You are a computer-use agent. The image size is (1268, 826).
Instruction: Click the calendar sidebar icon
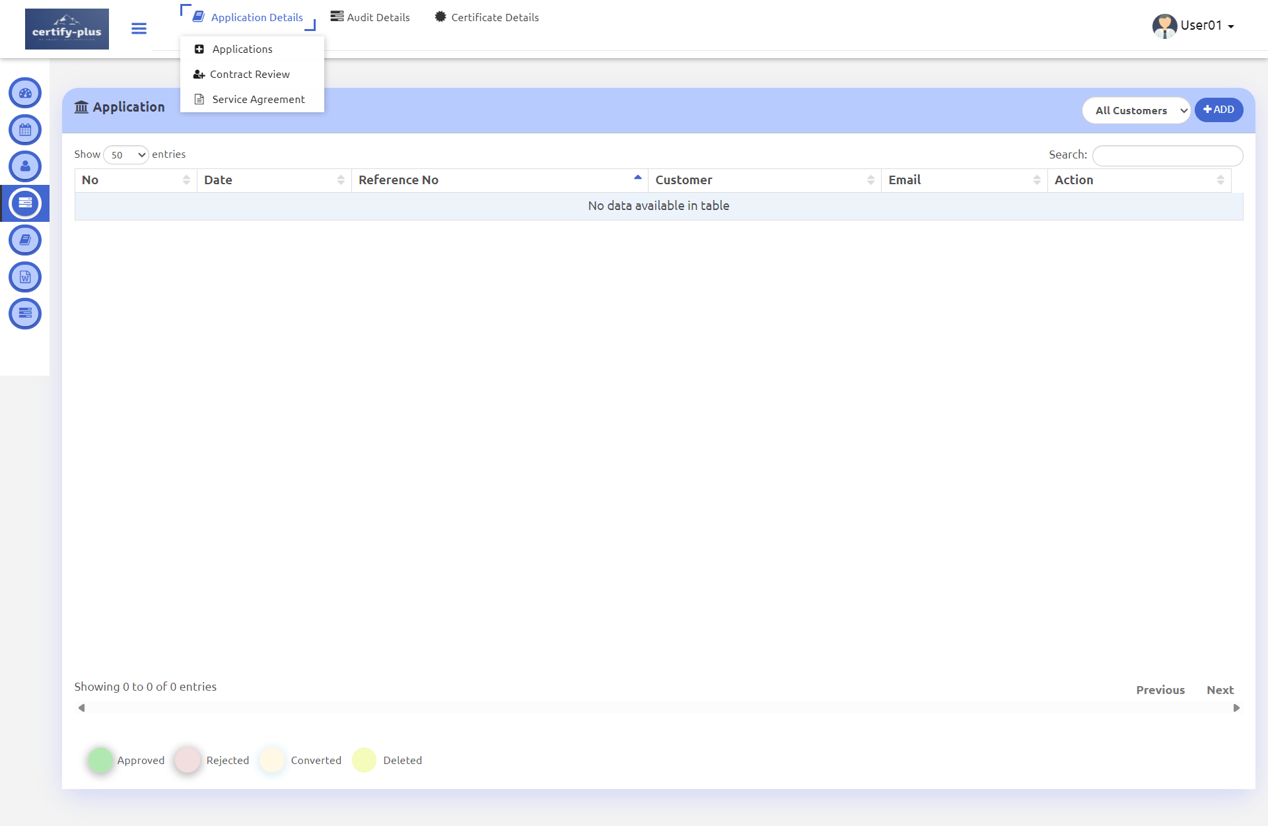(25, 130)
